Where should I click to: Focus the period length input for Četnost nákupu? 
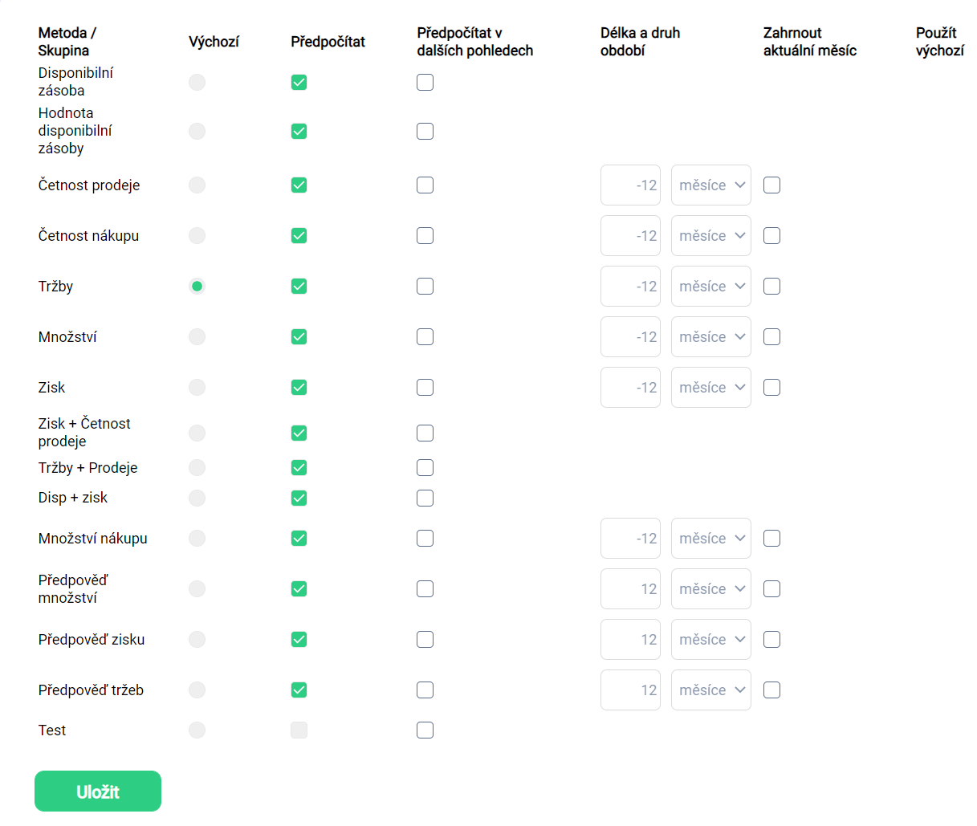click(630, 236)
